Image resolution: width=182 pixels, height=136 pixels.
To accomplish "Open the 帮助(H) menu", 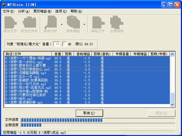I will [76, 11].
